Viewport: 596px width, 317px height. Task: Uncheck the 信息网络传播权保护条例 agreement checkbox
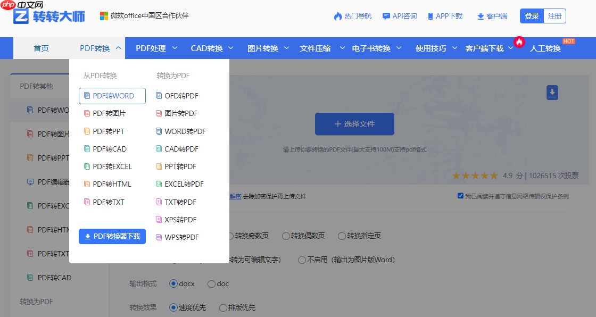pyautogui.click(x=460, y=196)
